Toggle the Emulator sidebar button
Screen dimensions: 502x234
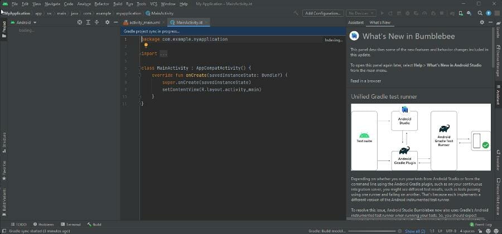click(498, 160)
